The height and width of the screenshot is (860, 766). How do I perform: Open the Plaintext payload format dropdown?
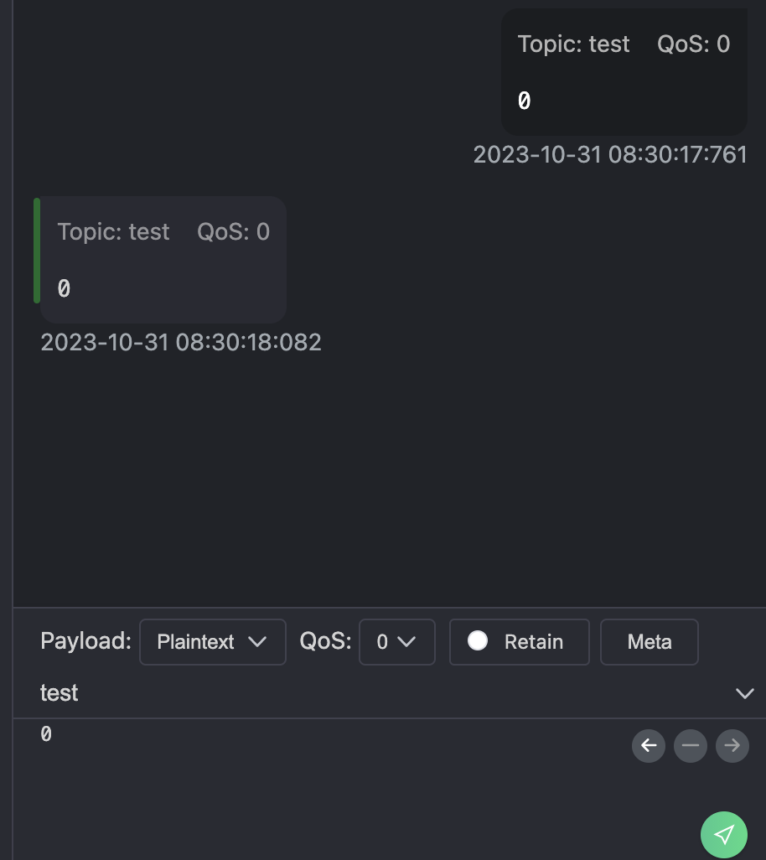(x=213, y=642)
